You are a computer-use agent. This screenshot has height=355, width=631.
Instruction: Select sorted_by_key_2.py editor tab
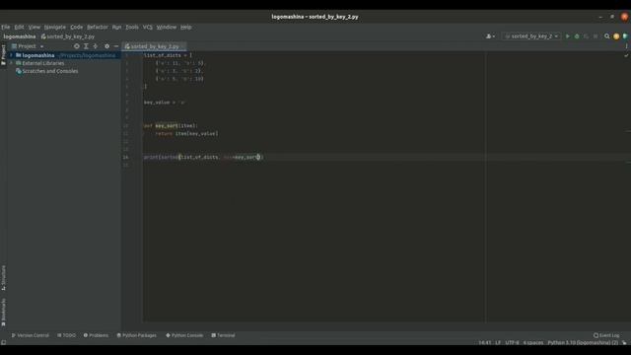pos(154,46)
